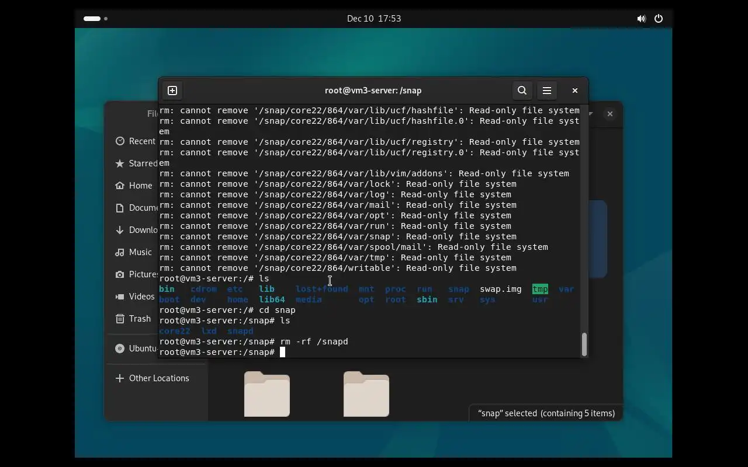Select the Music note icon

tap(120, 252)
